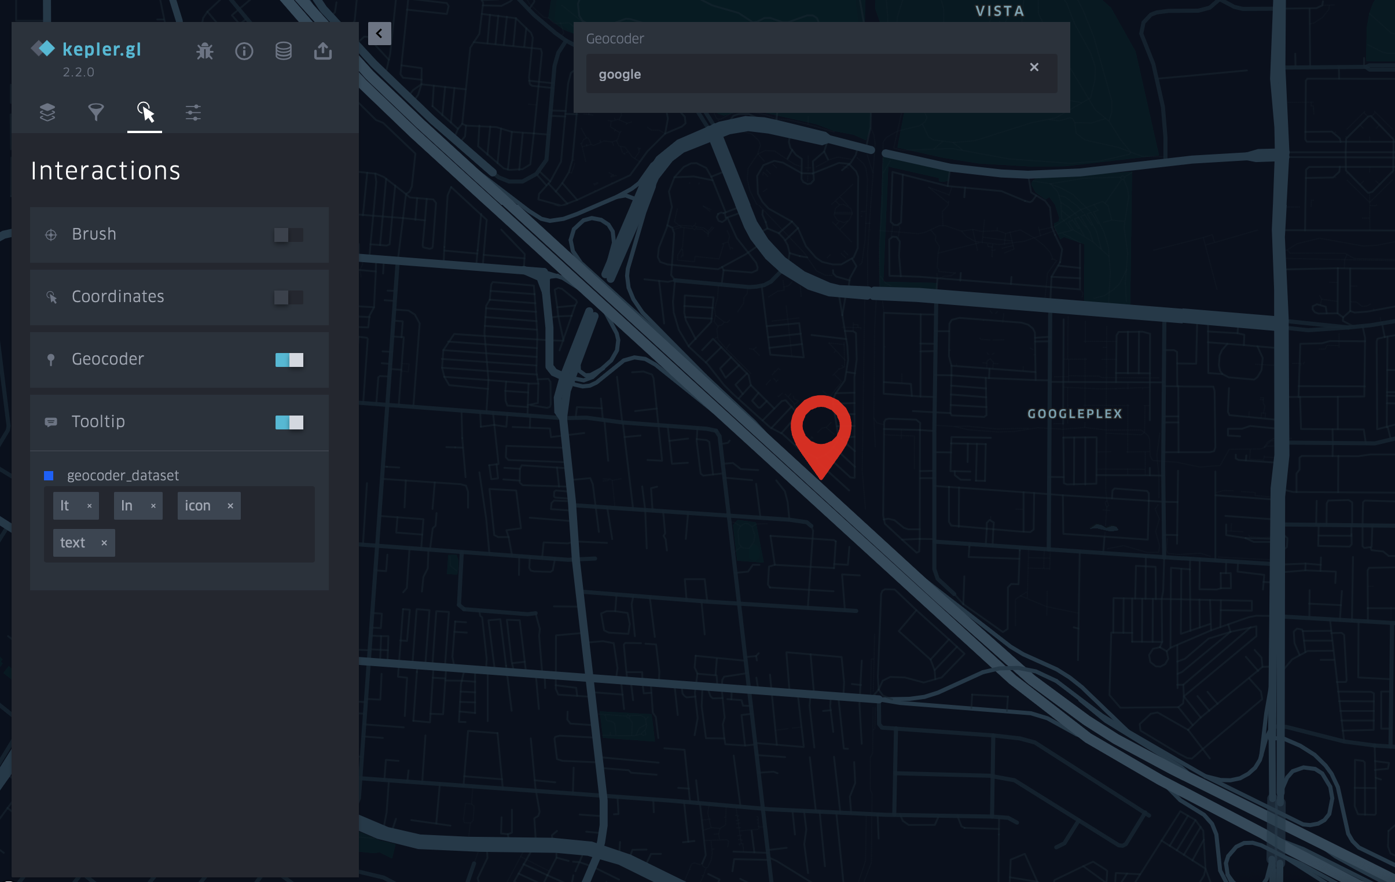
Task: Clear the geocoder search text
Action: (1034, 67)
